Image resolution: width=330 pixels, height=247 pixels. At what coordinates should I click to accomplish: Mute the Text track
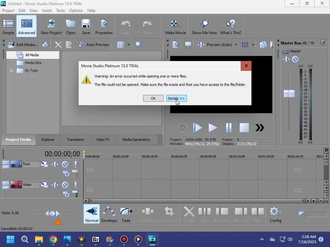pyautogui.click(x=65, y=164)
